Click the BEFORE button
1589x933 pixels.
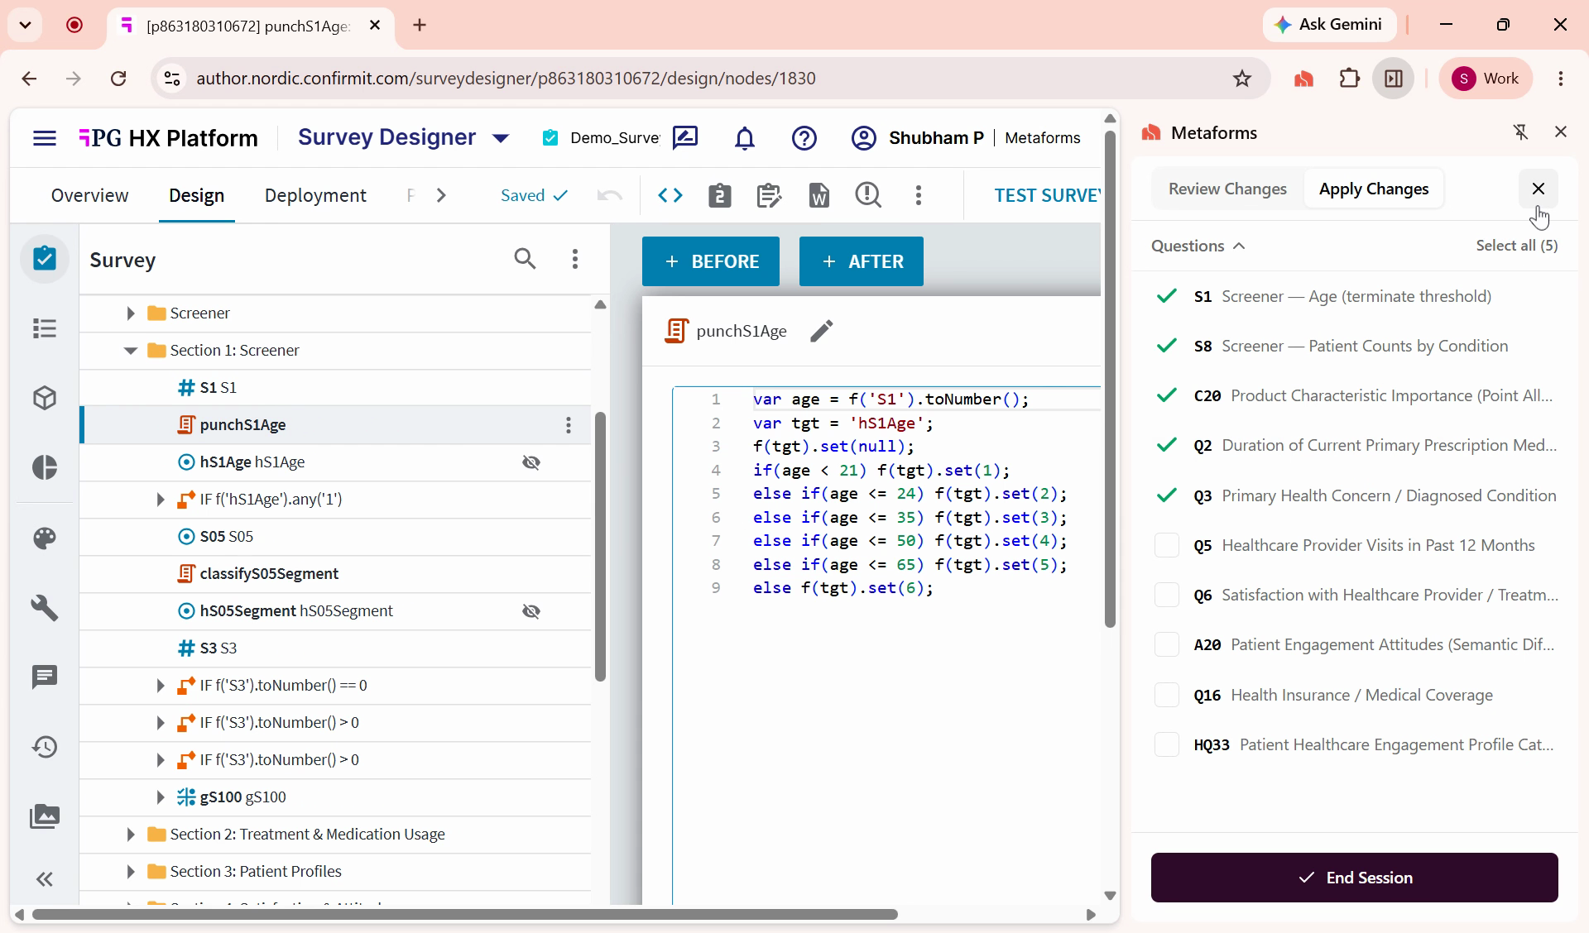[711, 261]
